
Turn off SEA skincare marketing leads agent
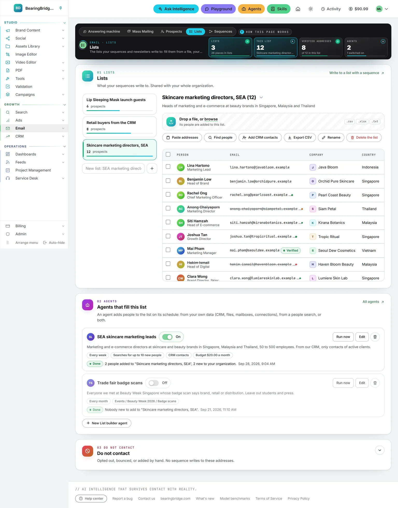tap(167, 337)
